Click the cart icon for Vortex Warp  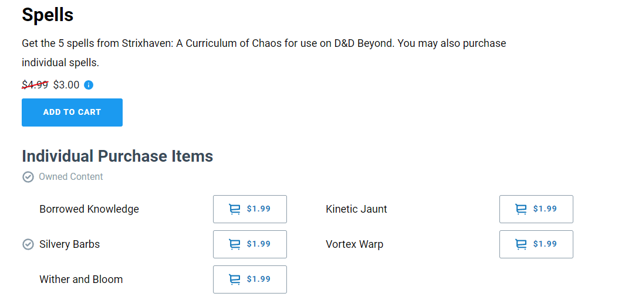click(x=521, y=244)
